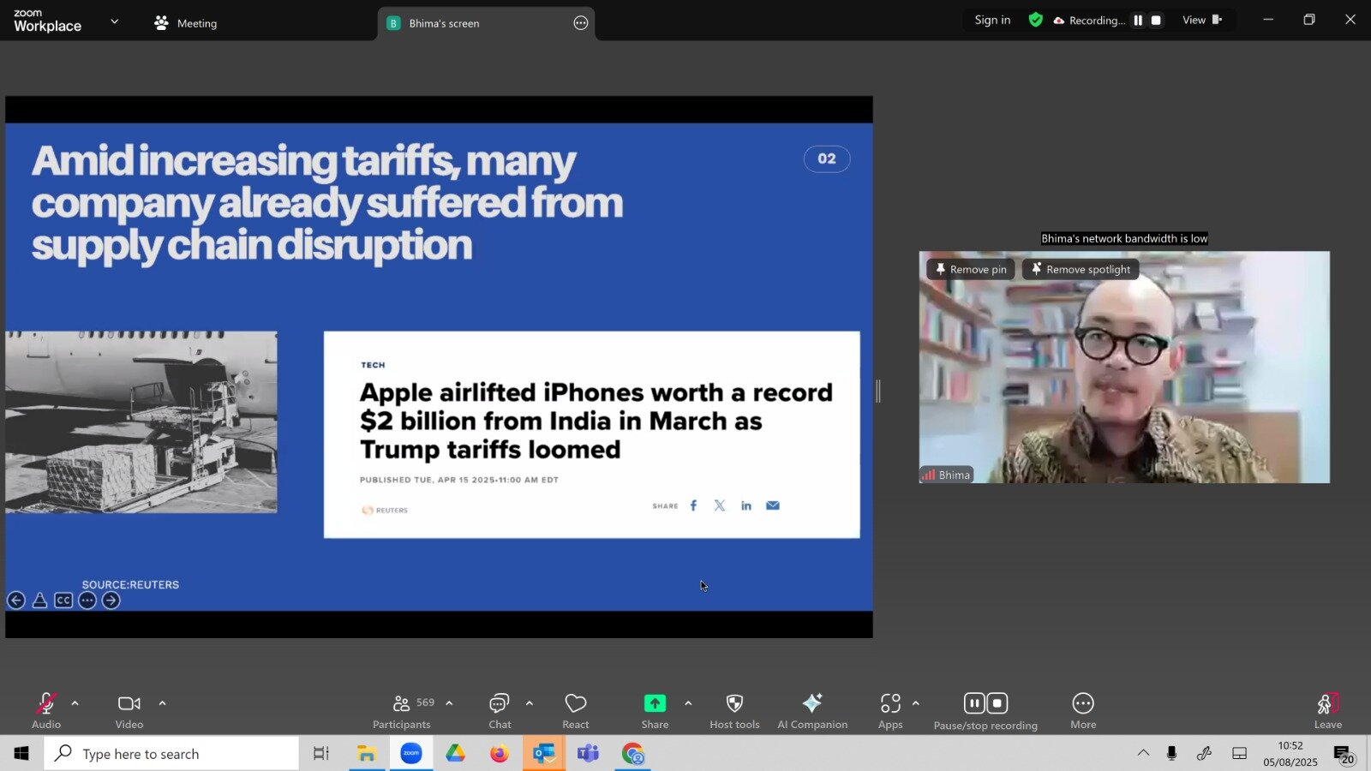
Task: Open the Zoom Workplace dropdown menu
Action: (x=115, y=21)
